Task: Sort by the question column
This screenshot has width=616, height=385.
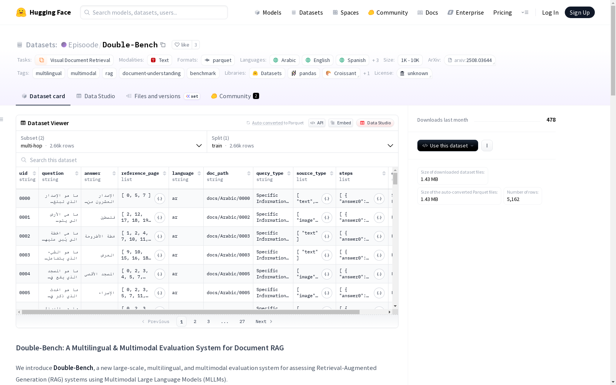Action: point(77,173)
